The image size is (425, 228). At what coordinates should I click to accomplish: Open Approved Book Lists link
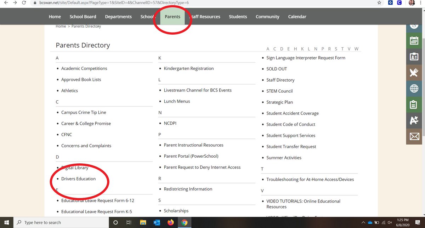81,80
